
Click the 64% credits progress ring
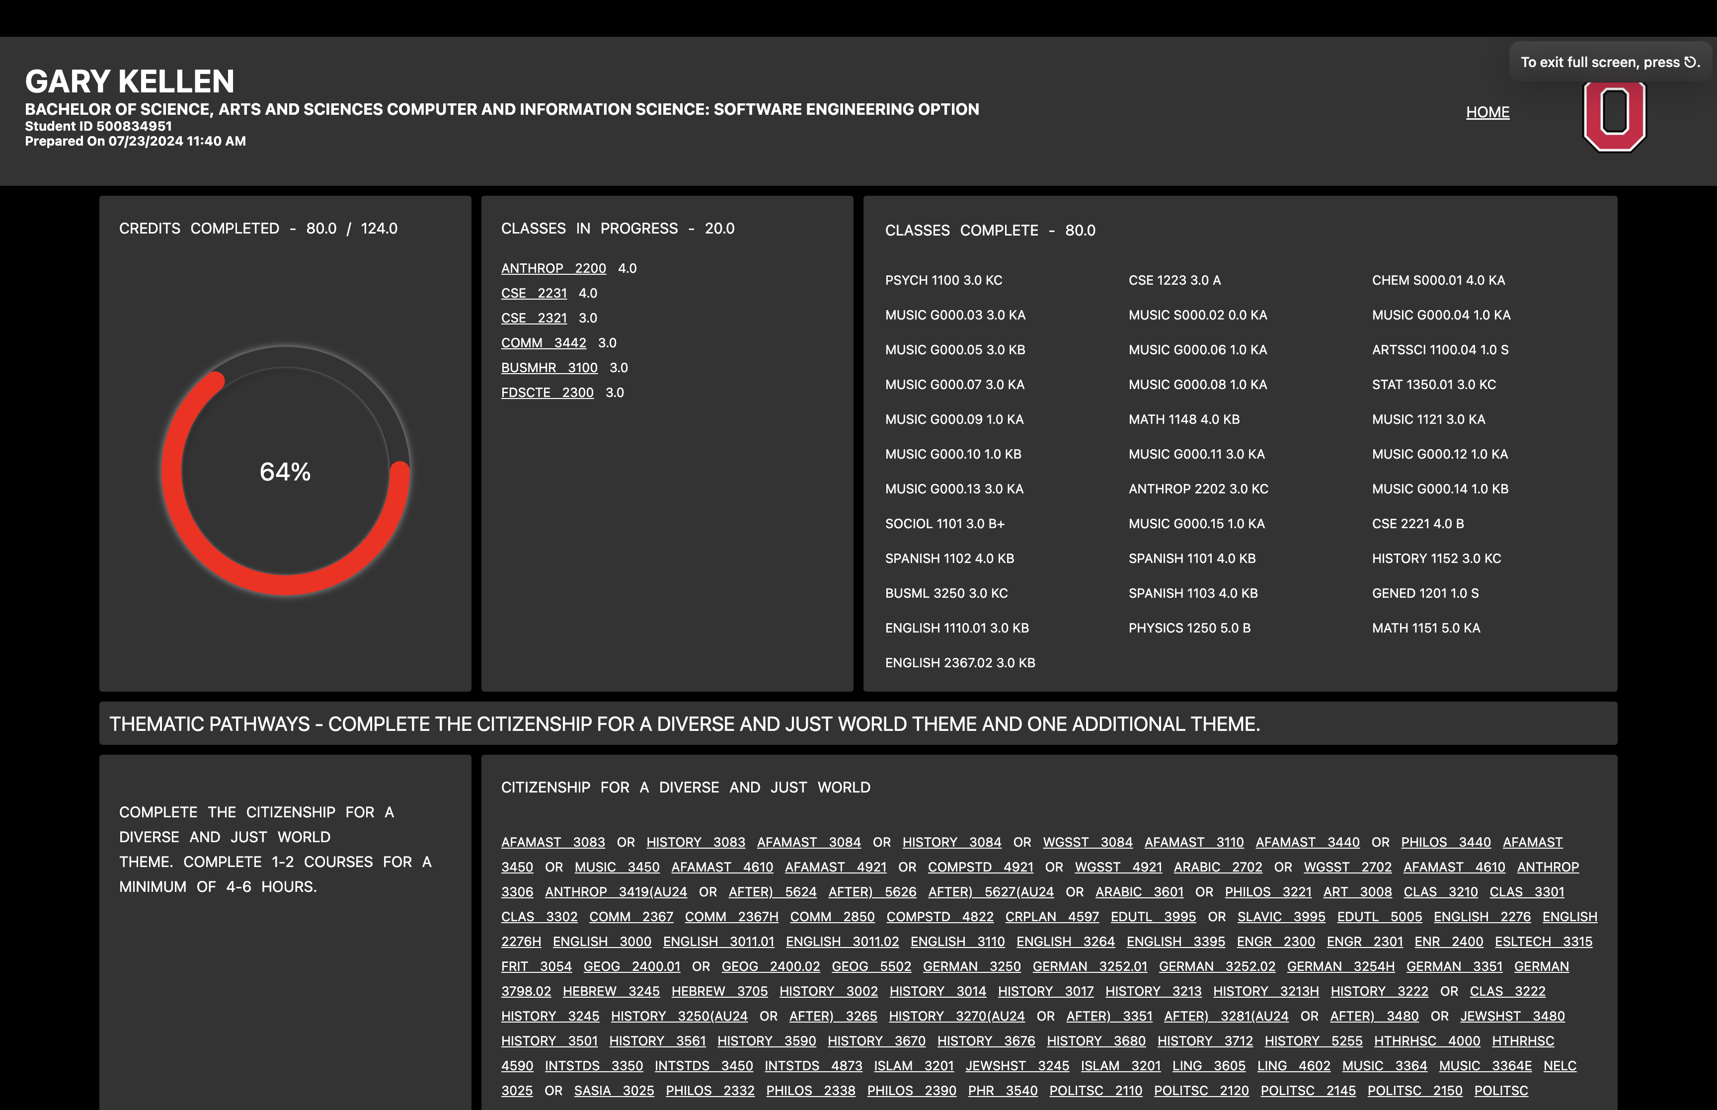point(285,472)
